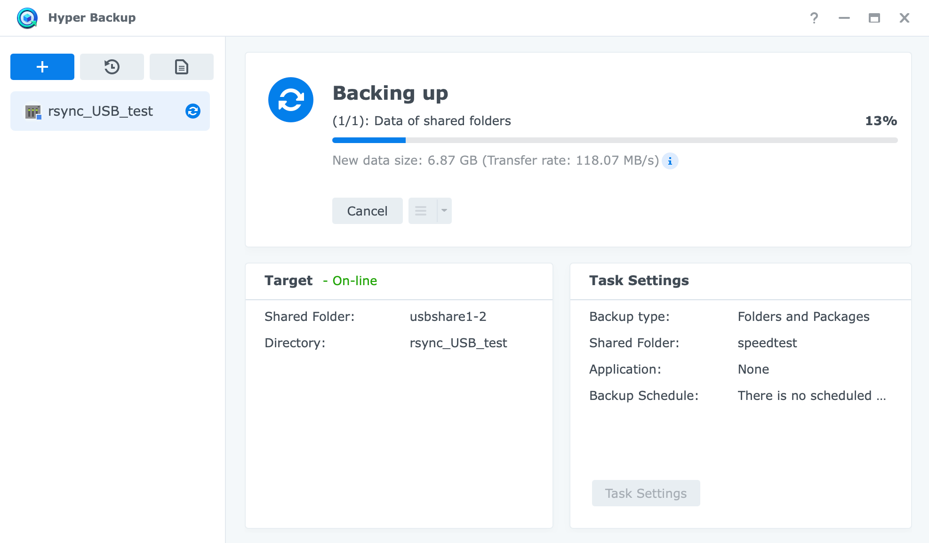Maximize the Hyper Backup window
This screenshot has height=543, width=929.
(x=874, y=18)
